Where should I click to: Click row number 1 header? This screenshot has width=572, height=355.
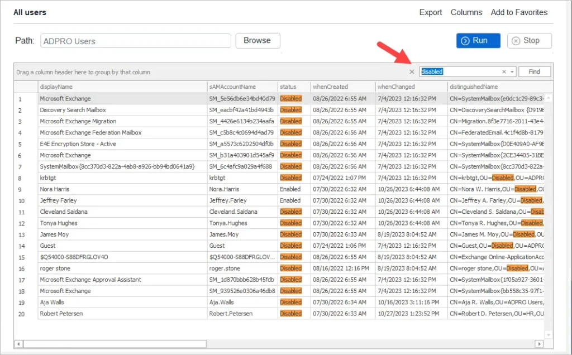point(26,99)
